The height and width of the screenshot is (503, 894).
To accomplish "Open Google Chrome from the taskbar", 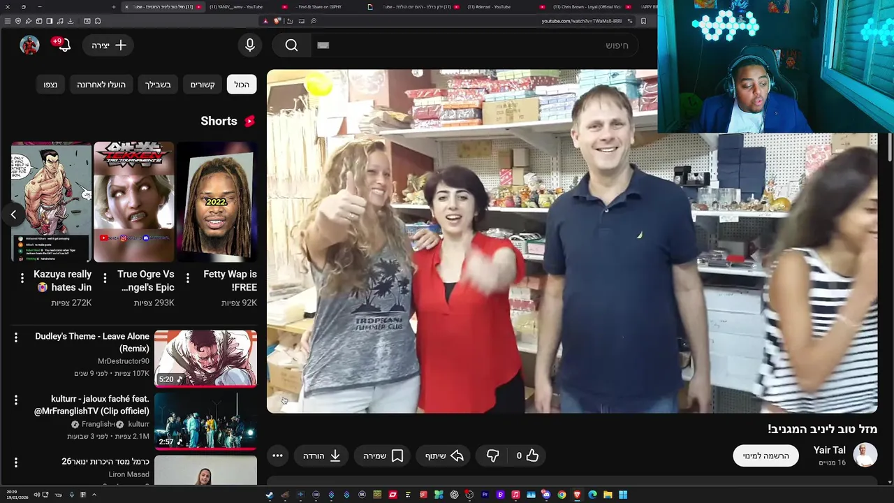I will [x=562, y=495].
